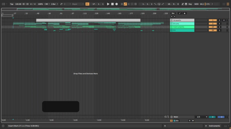This screenshot has height=129, width=231.
Task: Click the Stop button in transport
Action: (112, 4)
